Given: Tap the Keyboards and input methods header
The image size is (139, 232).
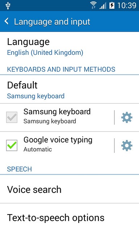Looking at the screenshot, I should point(61,69).
